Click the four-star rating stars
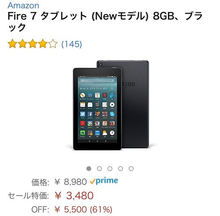The width and height of the screenshot is (220, 216). click(33, 44)
